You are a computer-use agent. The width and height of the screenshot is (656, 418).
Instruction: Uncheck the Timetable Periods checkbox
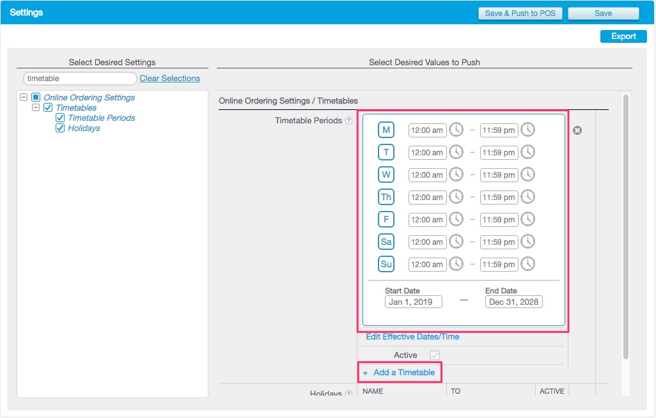tap(59, 118)
